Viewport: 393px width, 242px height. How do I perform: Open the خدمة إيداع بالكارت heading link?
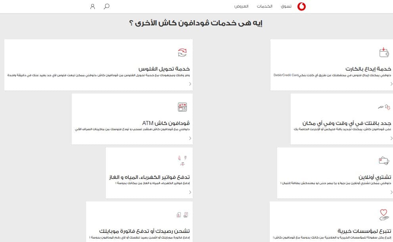pyautogui.click(x=368, y=69)
